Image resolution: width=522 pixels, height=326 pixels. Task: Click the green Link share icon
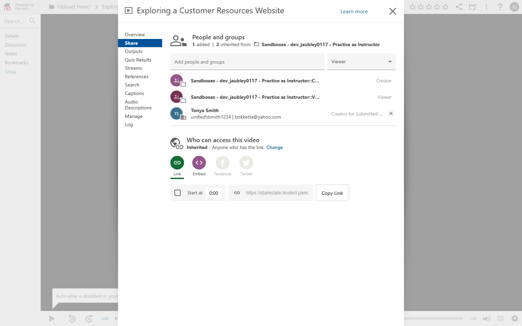pyautogui.click(x=177, y=163)
